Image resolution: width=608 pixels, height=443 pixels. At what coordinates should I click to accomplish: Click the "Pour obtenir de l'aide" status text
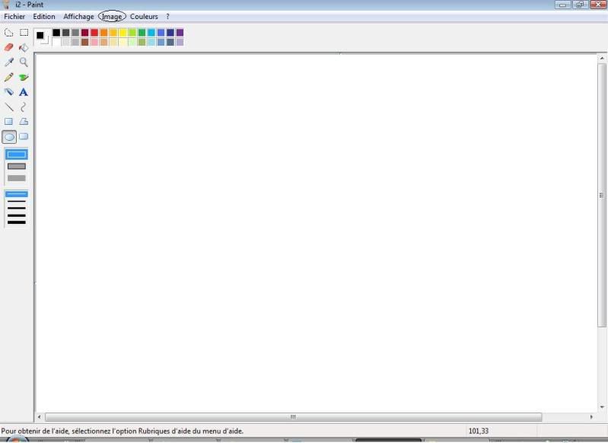coord(123,432)
